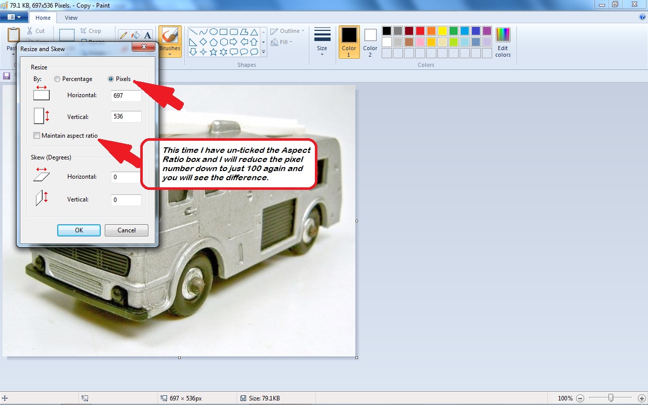The width and height of the screenshot is (648, 405).
Task: Tick the Maintain aspect ratio checkbox
Action: [36, 136]
